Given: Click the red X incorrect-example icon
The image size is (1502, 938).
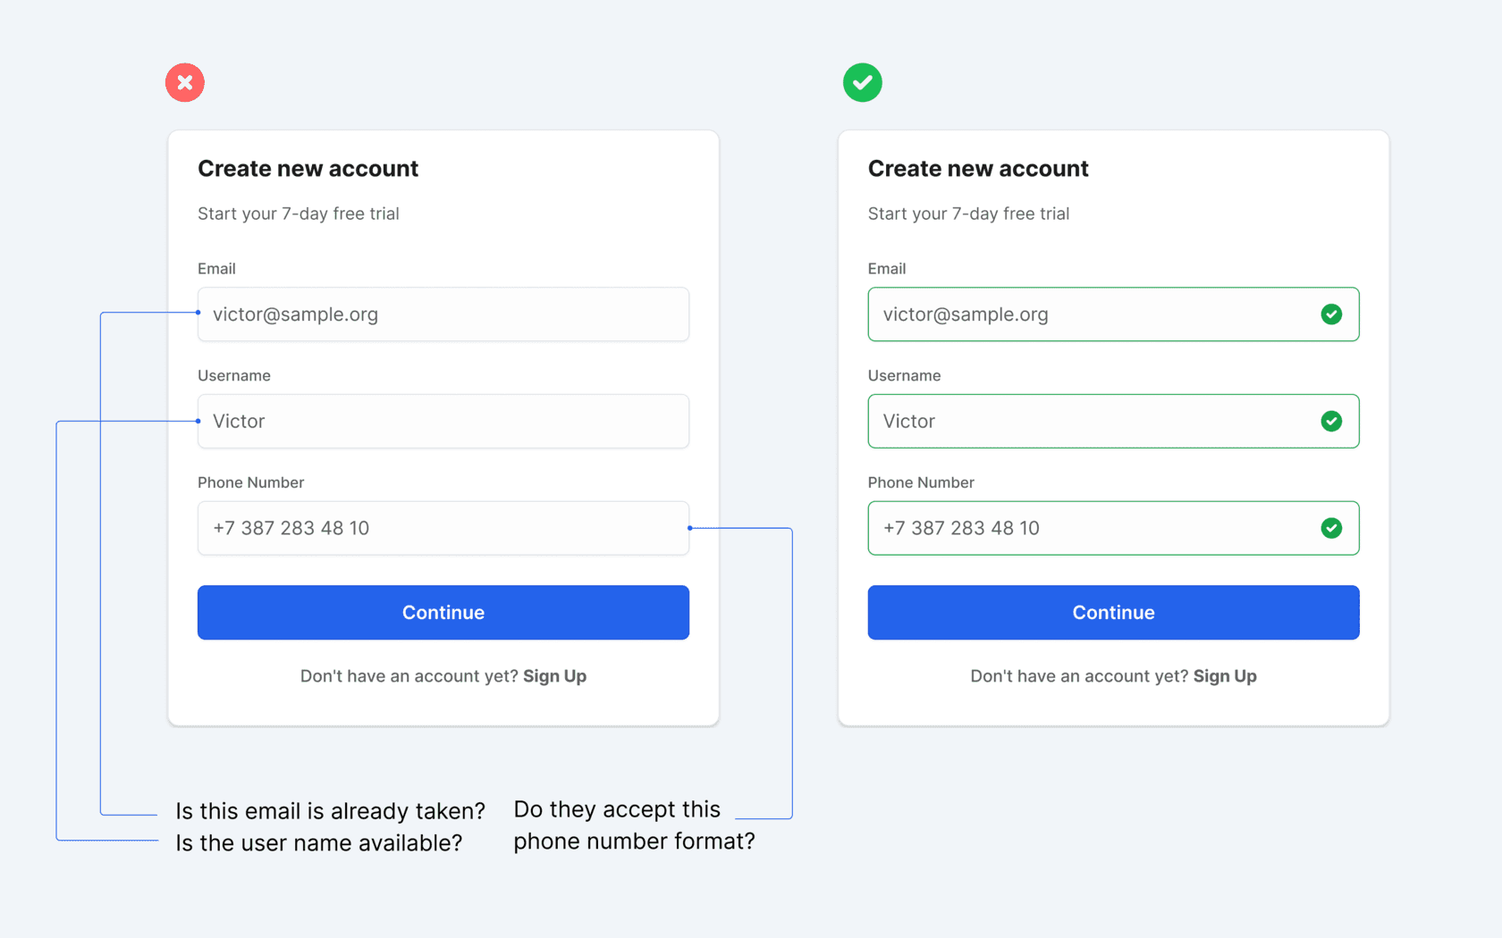Looking at the screenshot, I should 185,83.
